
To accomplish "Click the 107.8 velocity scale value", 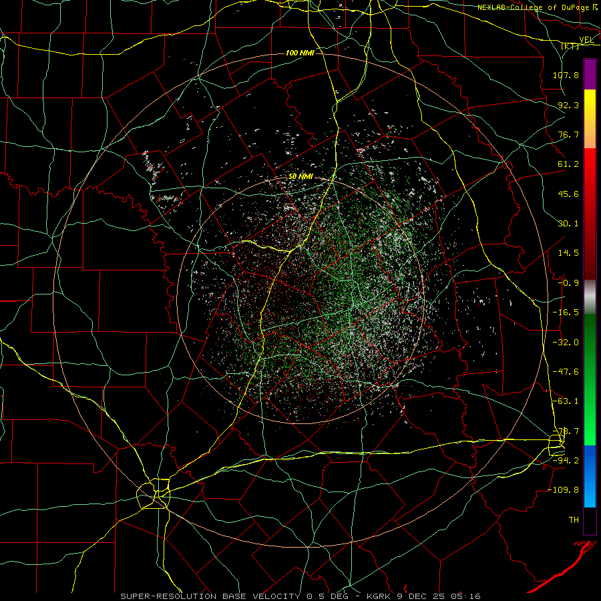I will [566, 75].
